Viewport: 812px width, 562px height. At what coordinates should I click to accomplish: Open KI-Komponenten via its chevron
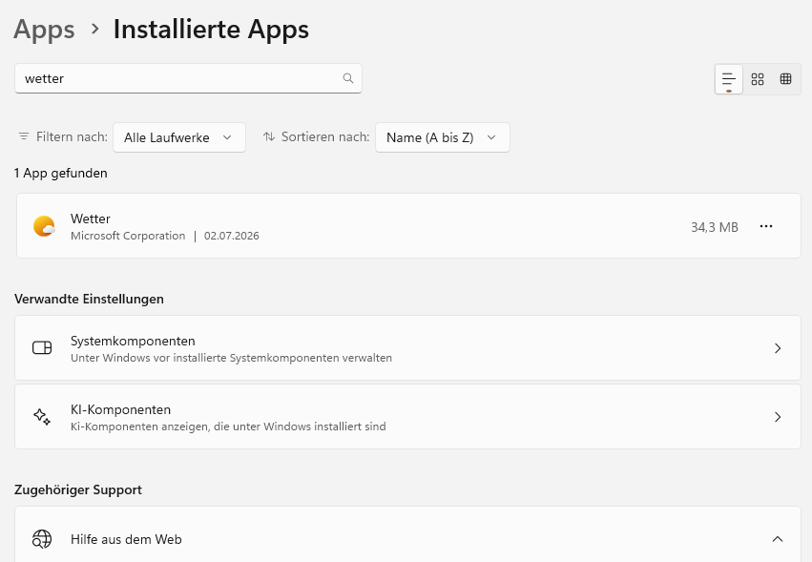pyautogui.click(x=778, y=417)
